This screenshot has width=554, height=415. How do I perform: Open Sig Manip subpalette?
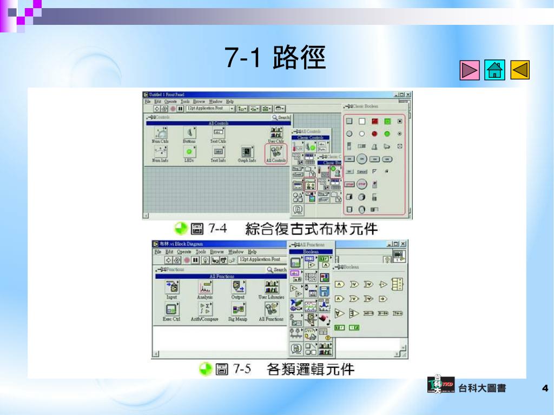(238, 312)
